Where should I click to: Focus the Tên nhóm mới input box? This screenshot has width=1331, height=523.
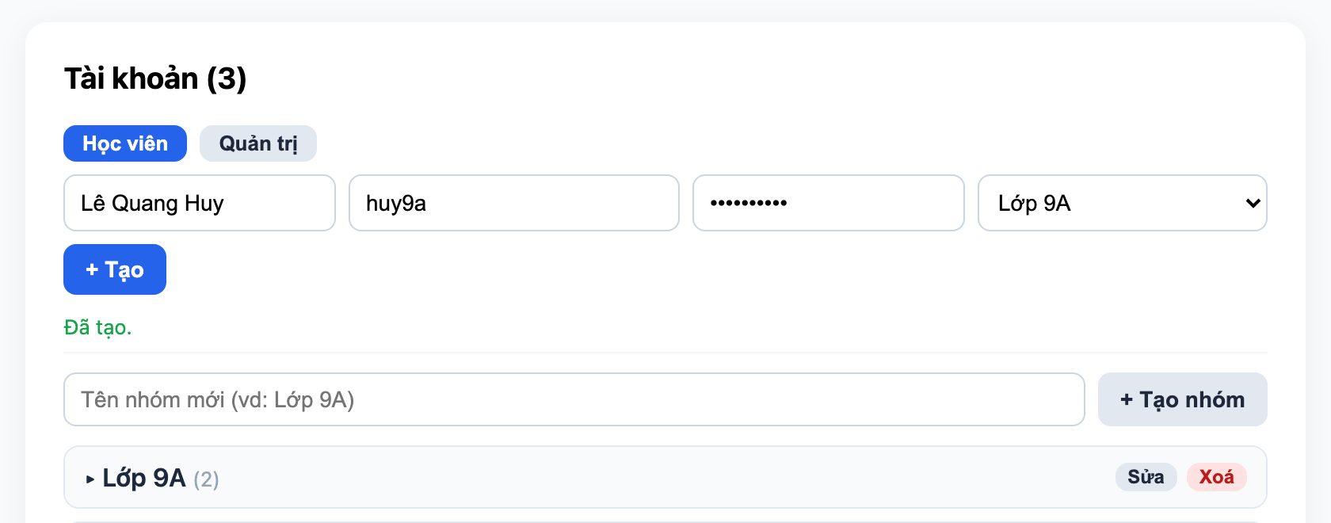click(574, 399)
